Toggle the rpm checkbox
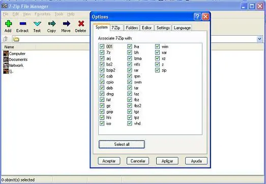 (x=130, y=76)
